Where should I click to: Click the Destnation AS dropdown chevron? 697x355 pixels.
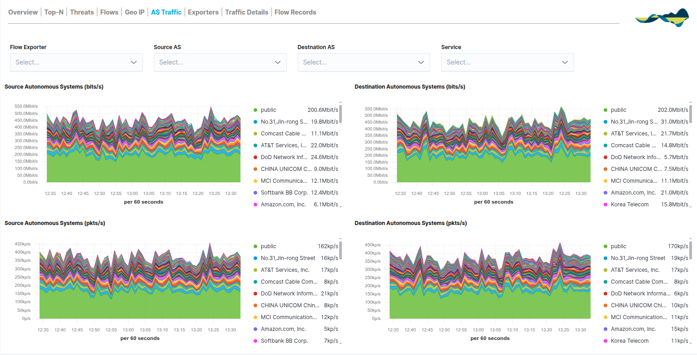[421, 62]
